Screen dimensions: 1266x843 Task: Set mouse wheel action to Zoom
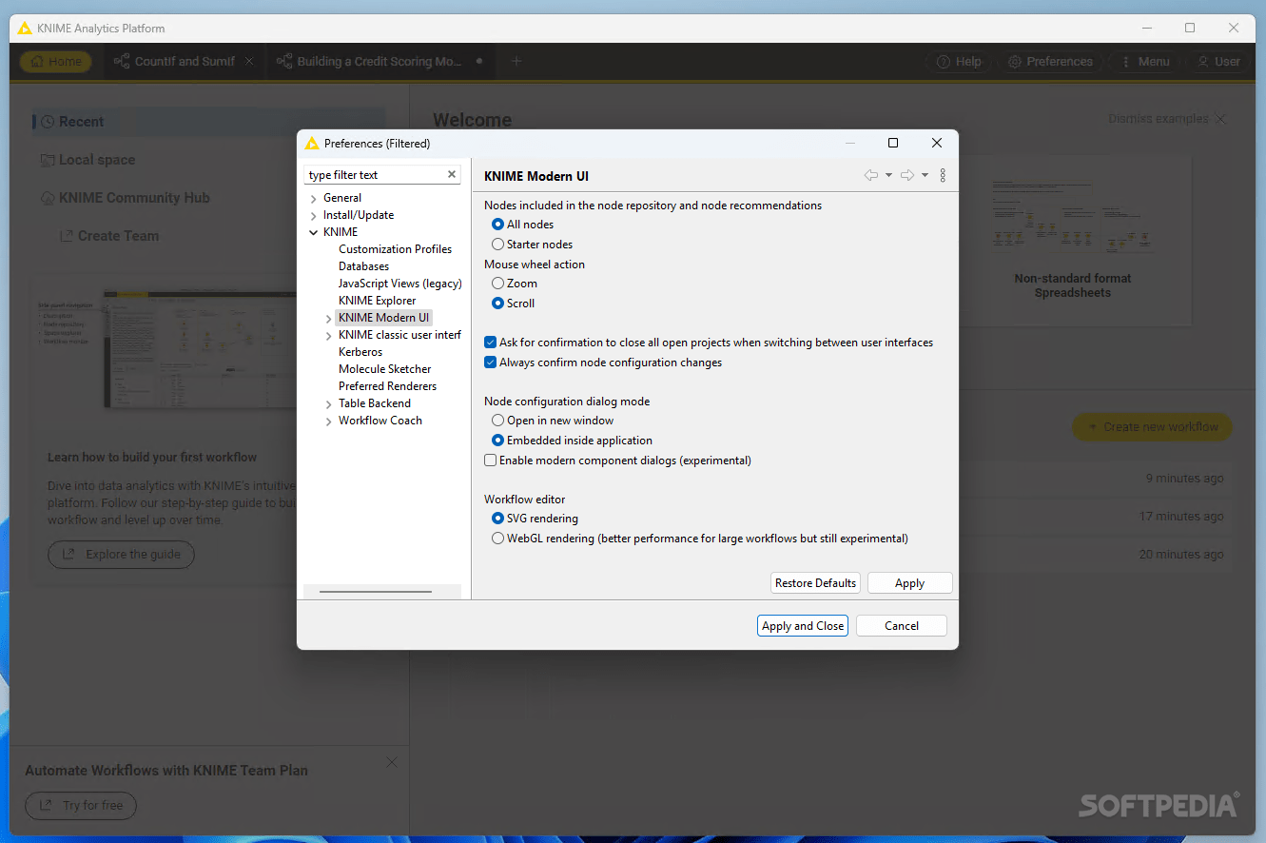(x=497, y=283)
